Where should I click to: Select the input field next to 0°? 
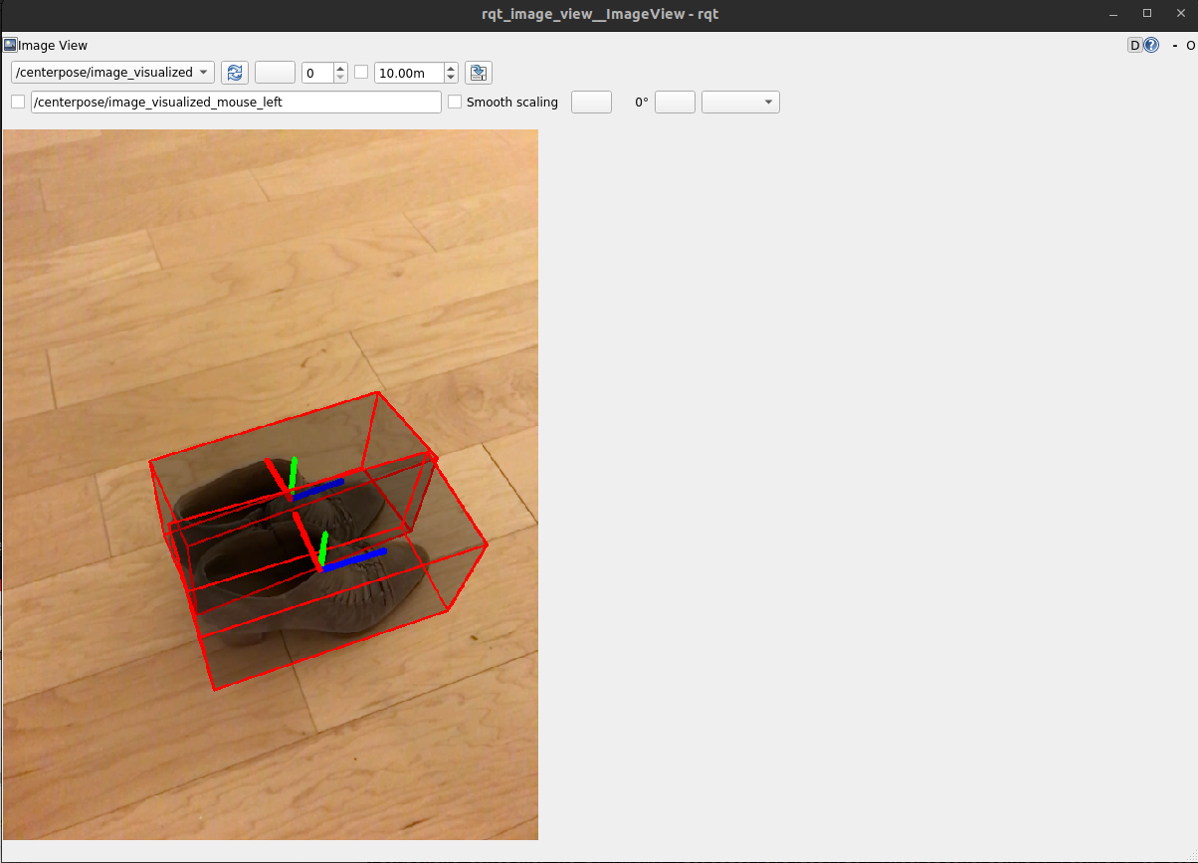pyautogui.click(x=675, y=102)
